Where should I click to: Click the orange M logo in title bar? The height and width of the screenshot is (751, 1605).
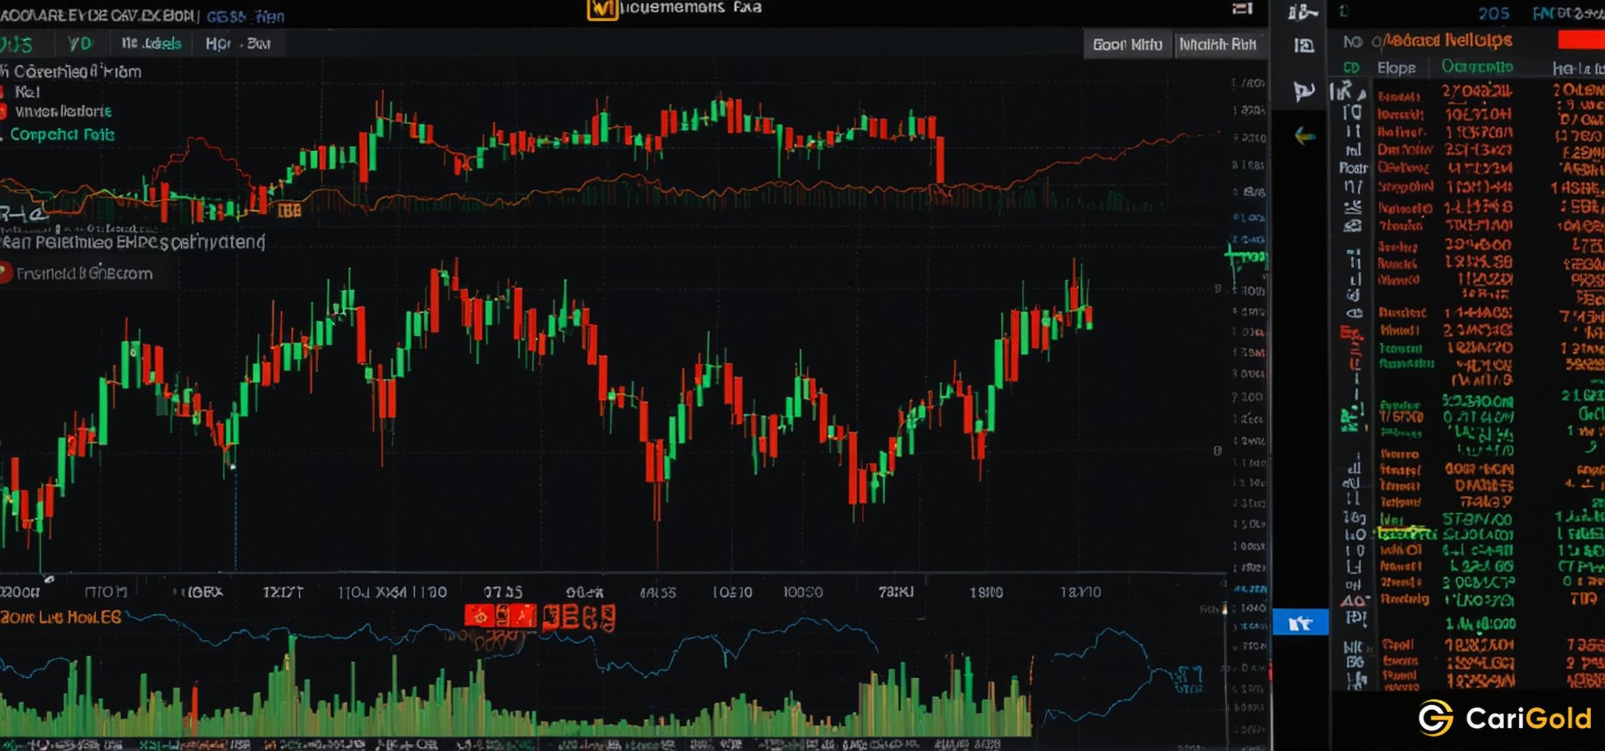602,9
